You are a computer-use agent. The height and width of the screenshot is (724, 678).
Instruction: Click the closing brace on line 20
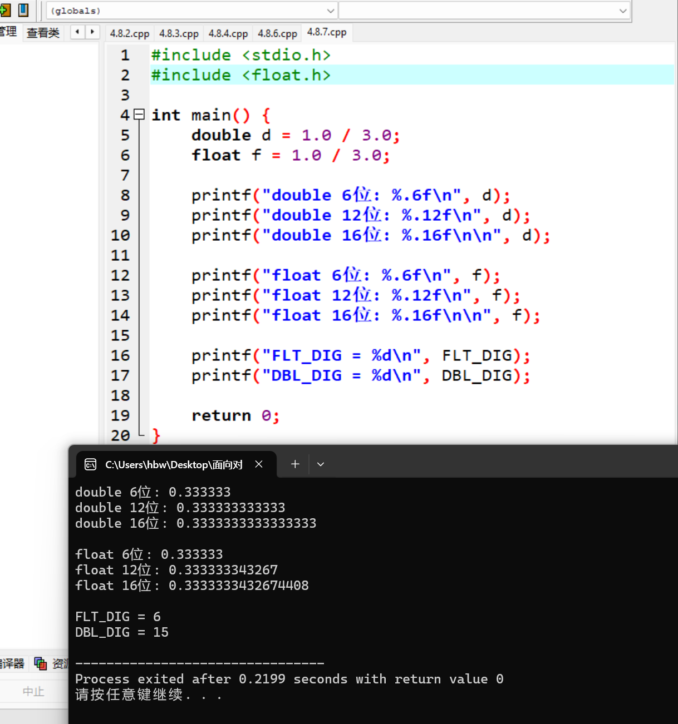(x=156, y=435)
